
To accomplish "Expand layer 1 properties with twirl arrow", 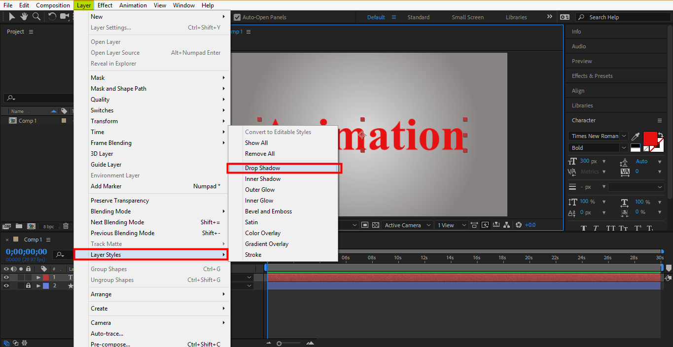I will coord(38,278).
